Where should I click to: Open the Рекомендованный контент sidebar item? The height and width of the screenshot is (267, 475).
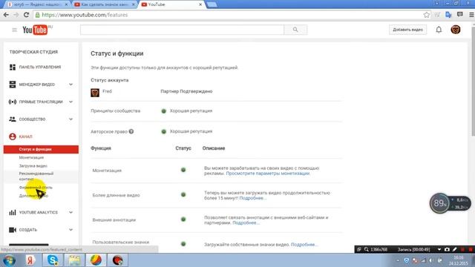point(36,177)
